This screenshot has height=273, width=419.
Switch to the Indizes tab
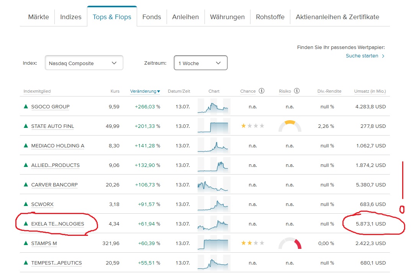(x=71, y=17)
